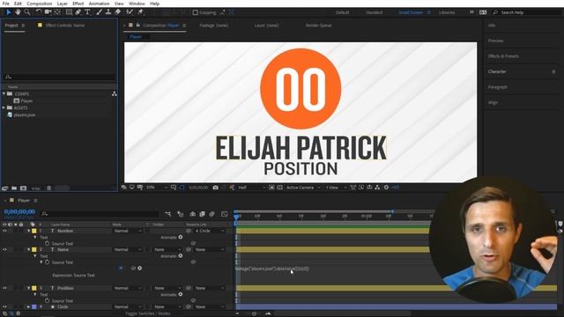Screen dimensions: 564x317
Task: Select the Pan Behind anchor point tool
Action: coord(57,12)
